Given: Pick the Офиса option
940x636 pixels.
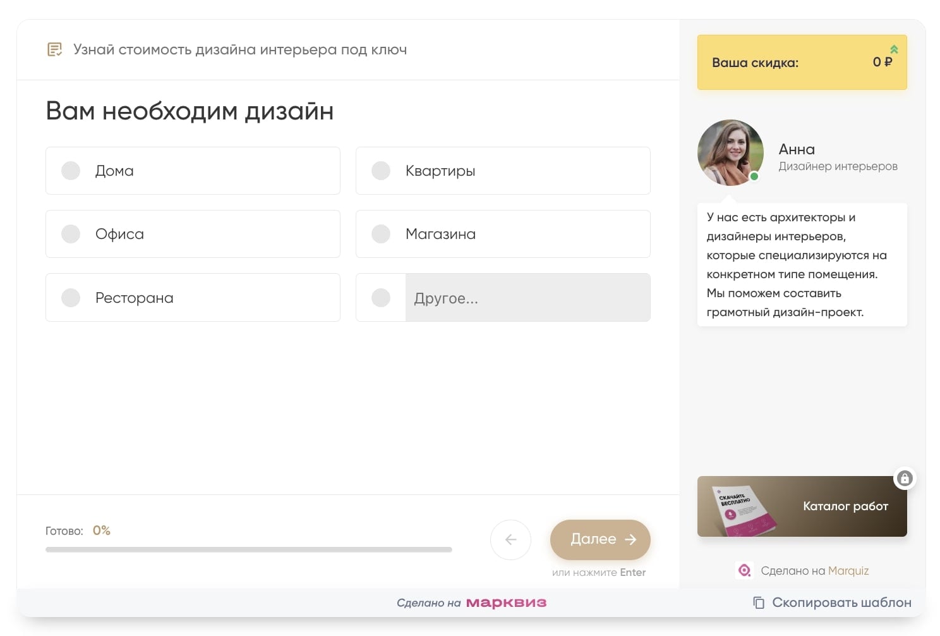Looking at the screenshot, I should click(x=71, y=234).
